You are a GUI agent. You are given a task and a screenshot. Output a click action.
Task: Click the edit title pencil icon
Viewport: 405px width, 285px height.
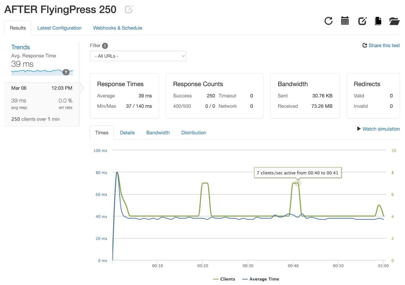[x=129, y=10]
